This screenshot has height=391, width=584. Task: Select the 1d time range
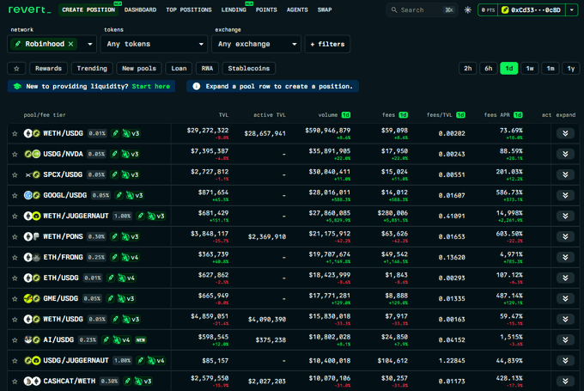click(x=509, y=68)
